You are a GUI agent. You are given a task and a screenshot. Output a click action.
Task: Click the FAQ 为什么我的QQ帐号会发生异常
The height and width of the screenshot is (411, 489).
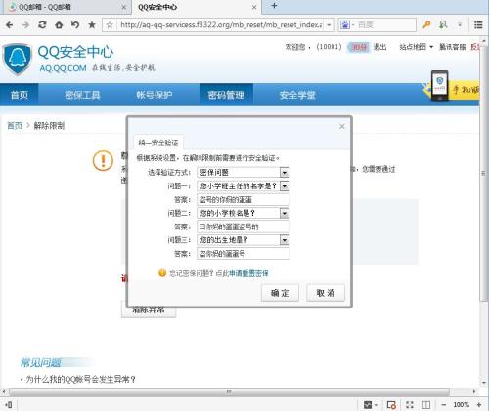[x=80, y=379]
